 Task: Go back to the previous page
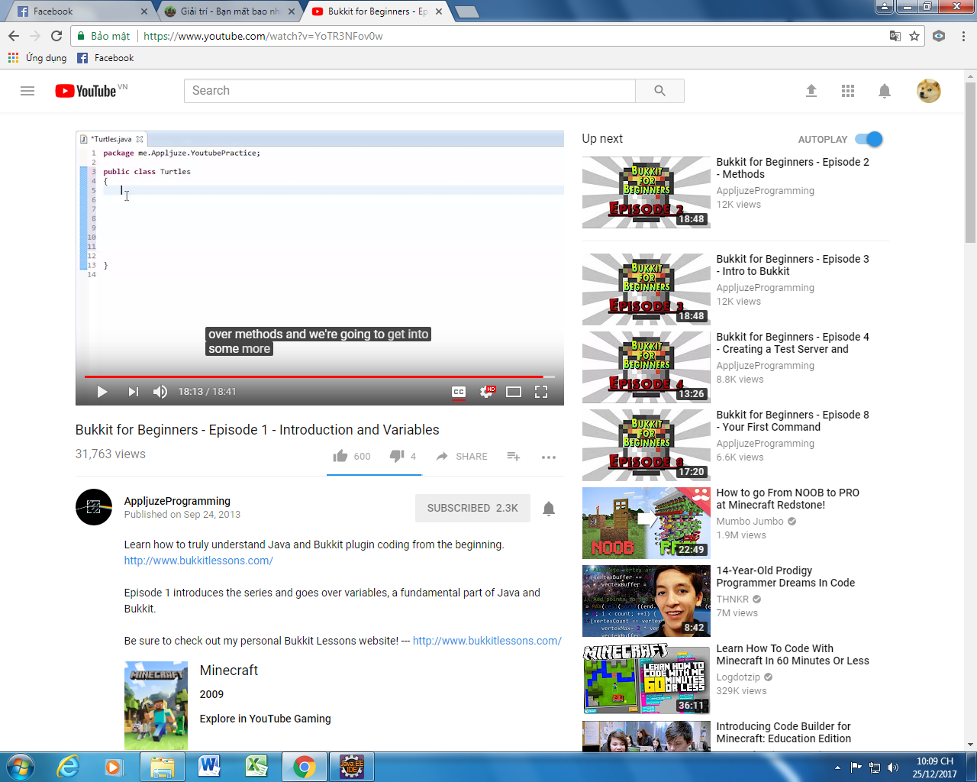point(14,36)
